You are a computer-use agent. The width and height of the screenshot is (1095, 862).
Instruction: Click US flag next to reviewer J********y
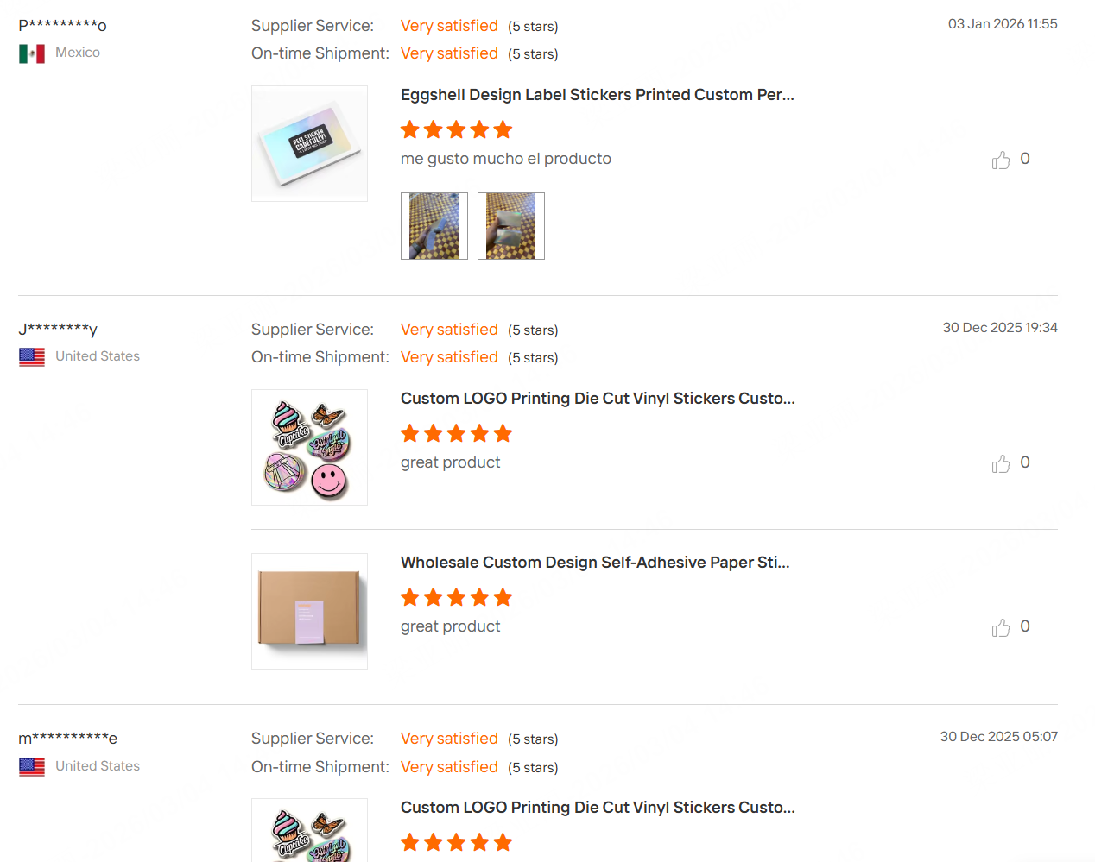coord(32,357)
